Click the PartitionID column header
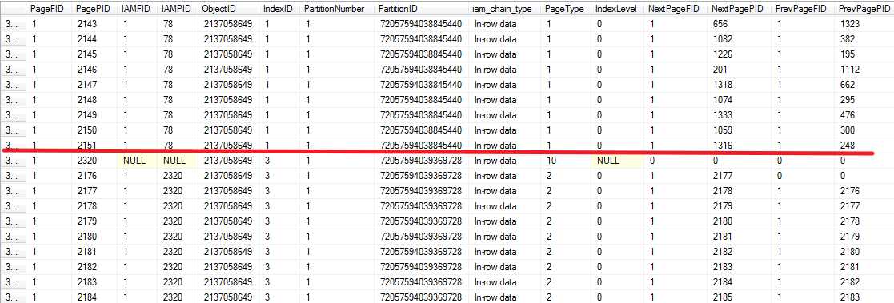The height and width of the screenshot is (303, 894). pyautogui.click(x=421, y=9)
